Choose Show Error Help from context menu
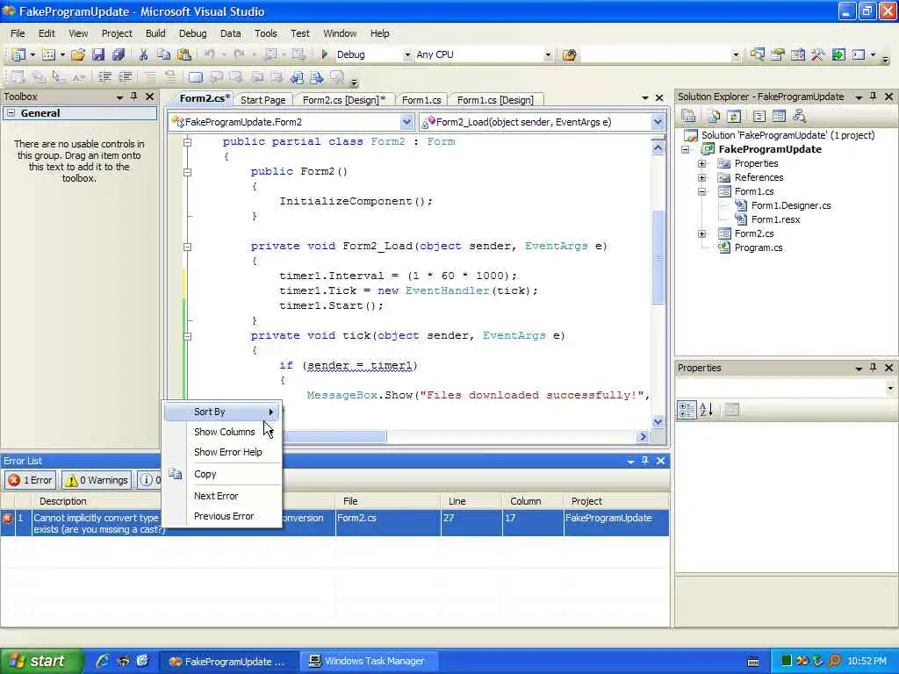The image size is (899, 674). [x=222, y=452]
